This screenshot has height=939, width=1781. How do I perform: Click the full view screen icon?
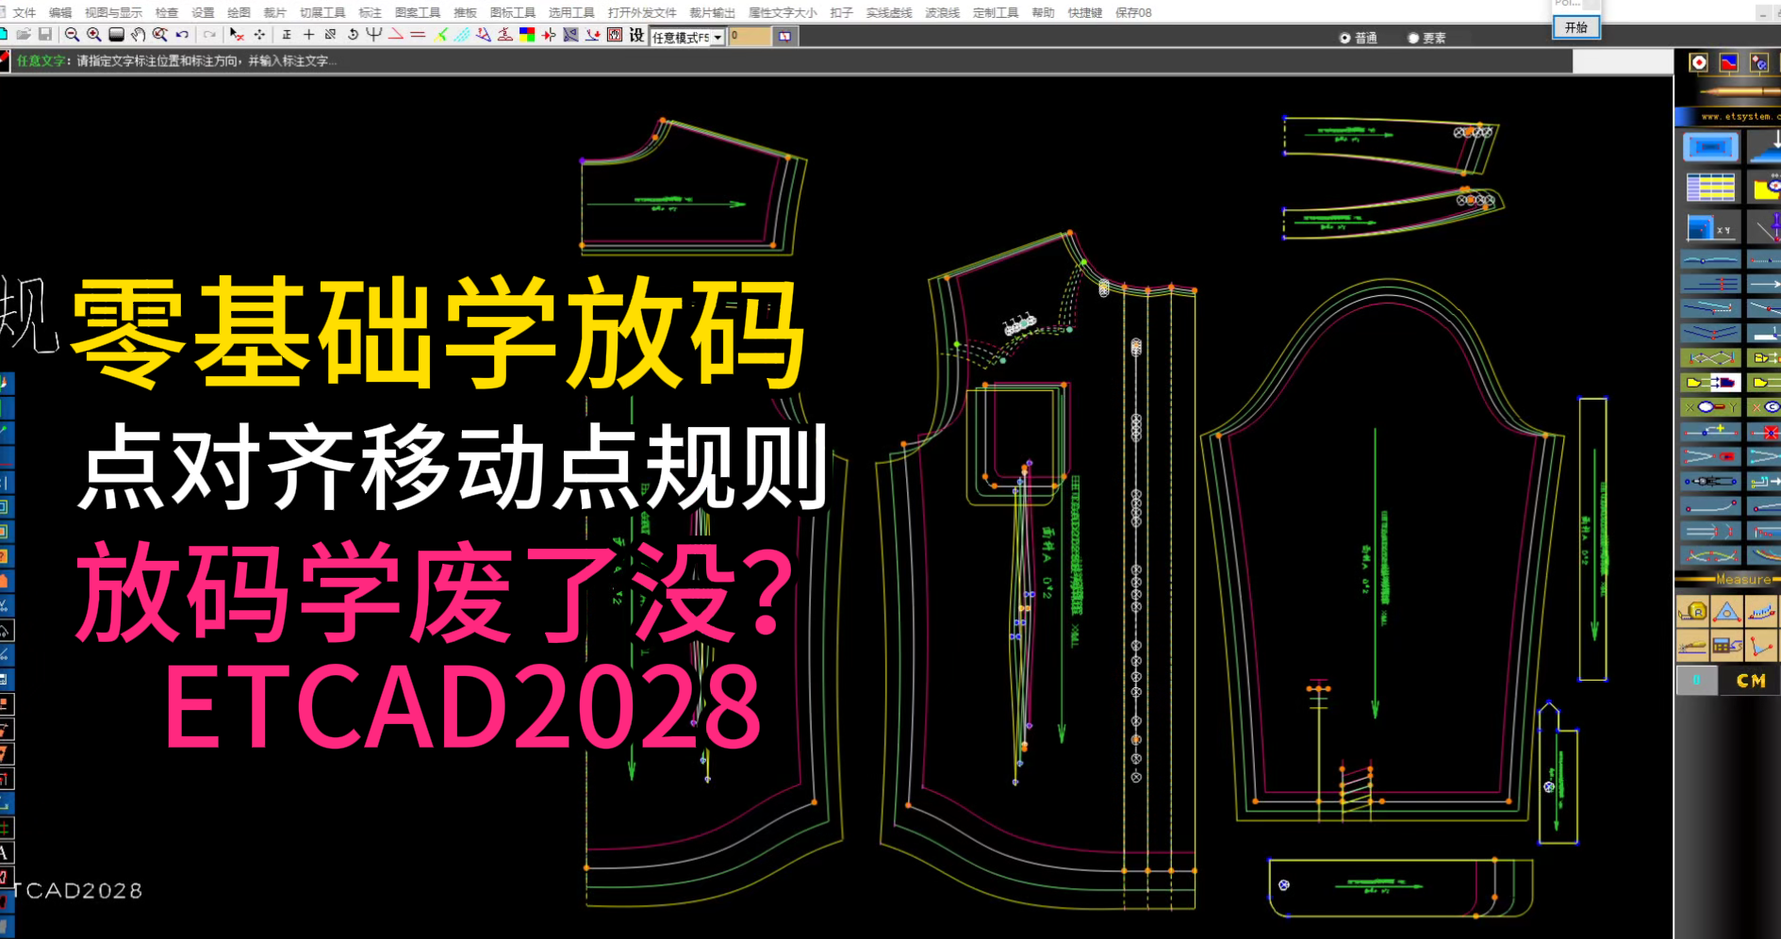point(116,35)
